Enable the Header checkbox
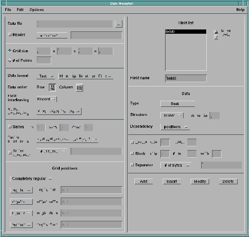This screenshot has height=237, width=249. click(x=10, y=35)
